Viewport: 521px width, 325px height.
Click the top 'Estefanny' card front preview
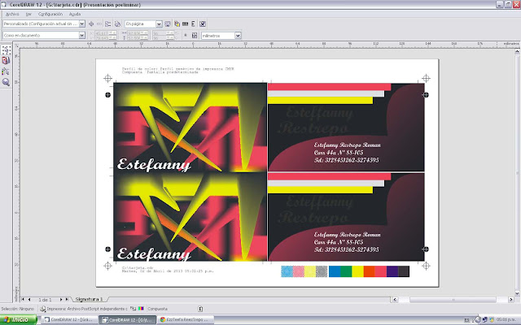pyautogui.click(x=190, y=128)
